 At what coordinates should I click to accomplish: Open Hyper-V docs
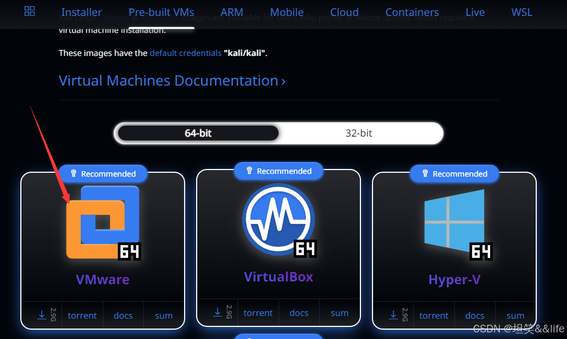(x=475, y=315)
